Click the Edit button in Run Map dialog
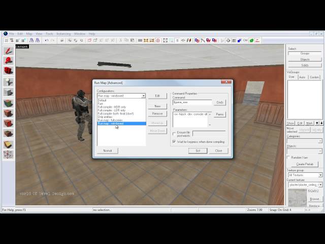Image resolution: width=325 pixels, height=244 pixels. click(x=157, y=96)
